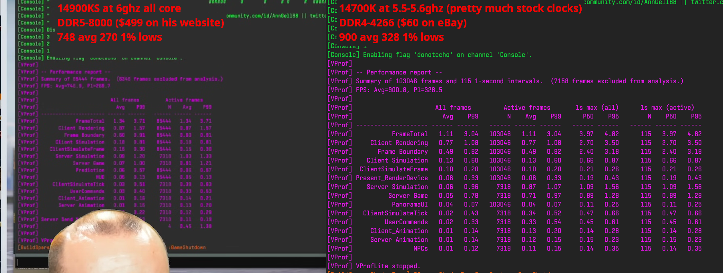Click '1s max (all)' column header
The width and height of the screenshot is (723, 273).
coord(597,108)
